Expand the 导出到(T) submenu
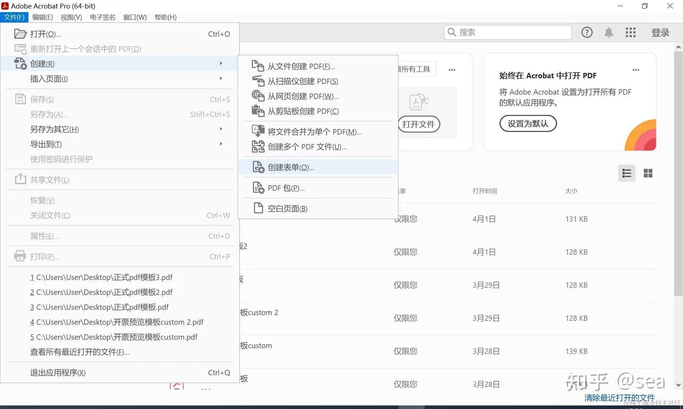 (x=221, y=144)
